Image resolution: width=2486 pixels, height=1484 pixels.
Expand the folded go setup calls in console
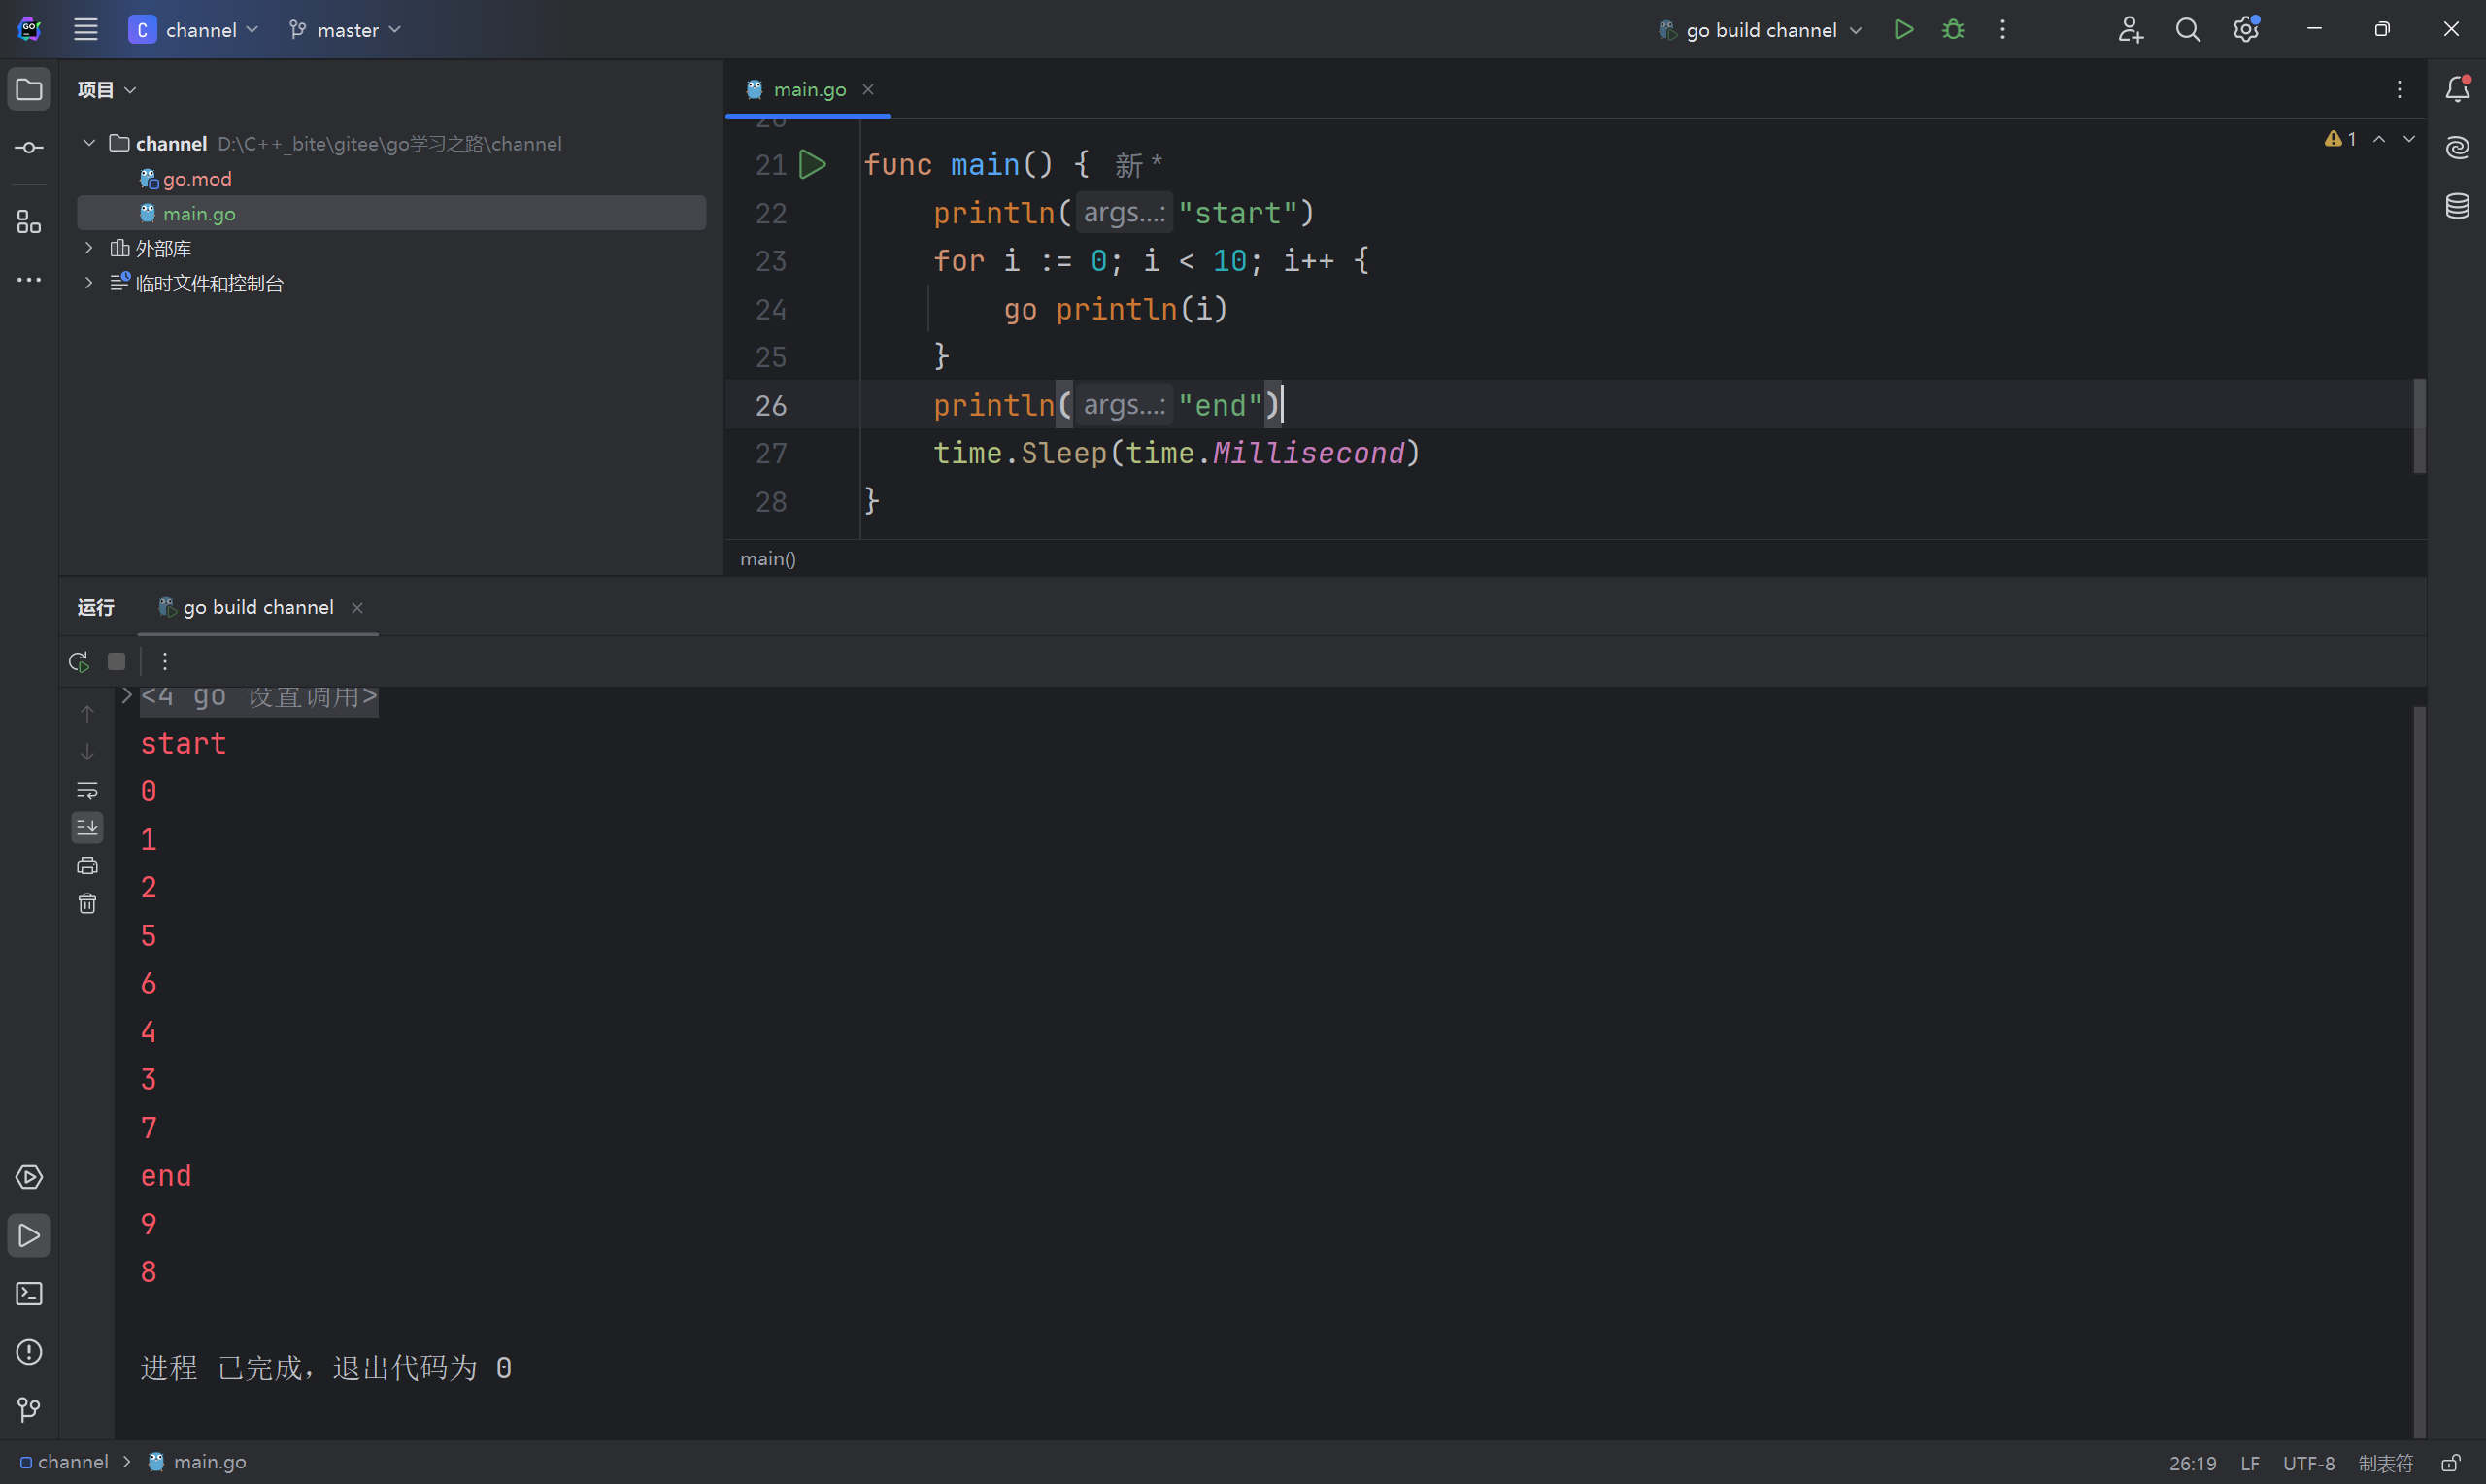click(x=127, y=696)
